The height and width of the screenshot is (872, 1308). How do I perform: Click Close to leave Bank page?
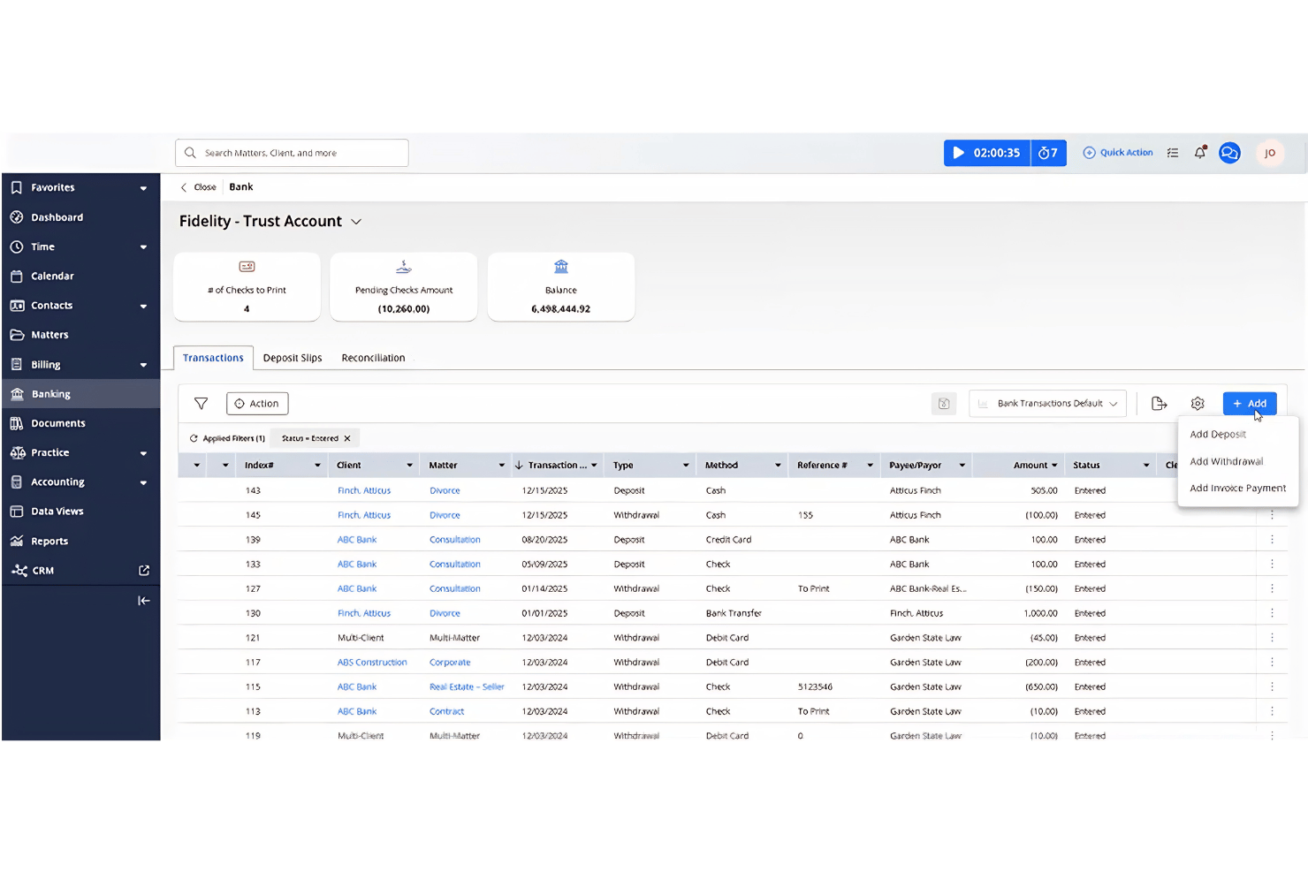coord(199,187)
